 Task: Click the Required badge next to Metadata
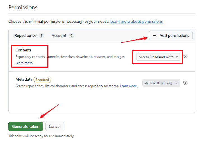click(x=42, y=80)
